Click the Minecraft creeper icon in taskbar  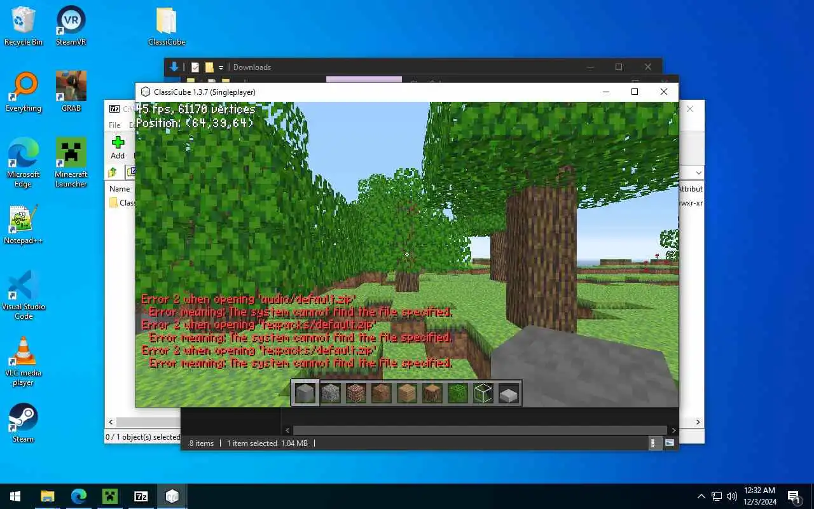coord(110,496)
